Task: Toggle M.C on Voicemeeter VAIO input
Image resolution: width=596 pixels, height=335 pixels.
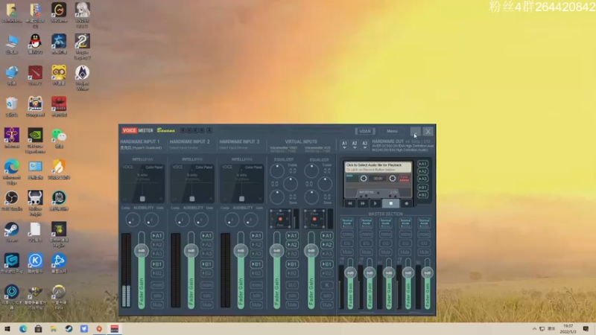Action: coord(292,285)
